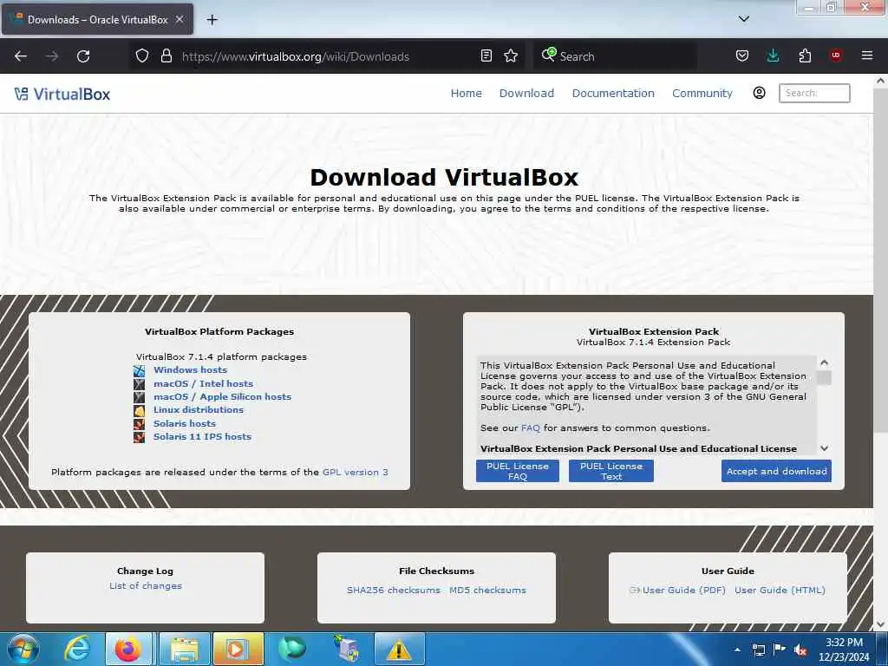The height and width of the screenshot is (666, 888).
Task: Bookmark this page with the star icon
Action: (511, 55)
